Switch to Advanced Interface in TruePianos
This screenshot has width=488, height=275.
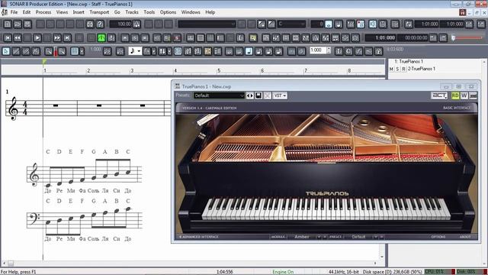coord(199,237)
